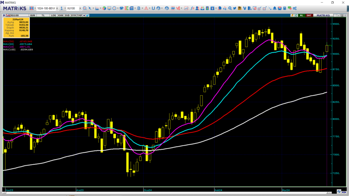Select the TL currency tab
This screenshot has height=196, width=349.
point(43,15)
